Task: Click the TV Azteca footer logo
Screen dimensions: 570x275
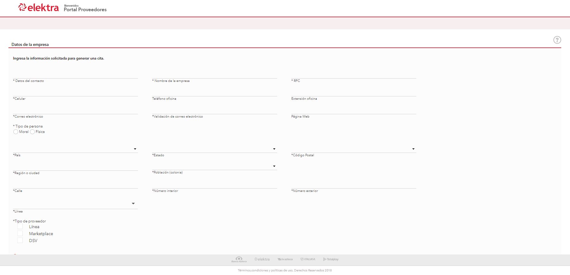Action: coord(285,259)
